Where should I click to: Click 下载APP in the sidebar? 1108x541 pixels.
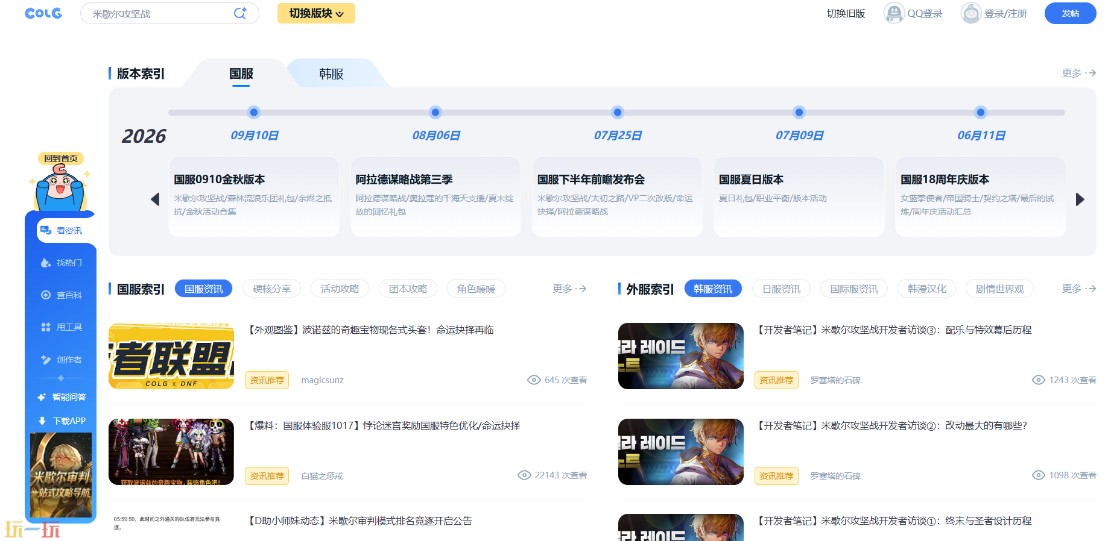tap(61, 421)
